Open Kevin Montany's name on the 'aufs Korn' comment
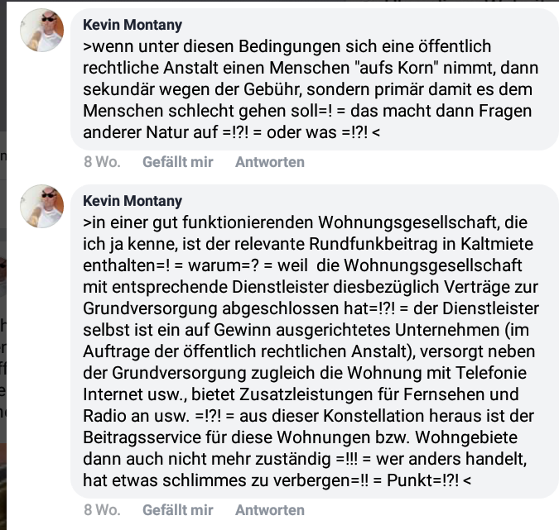Screen dimensions: 559x530 click(x=133, y=25)
